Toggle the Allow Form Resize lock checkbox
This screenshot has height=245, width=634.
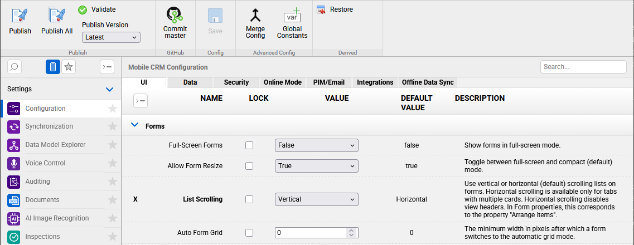point(249,166)
